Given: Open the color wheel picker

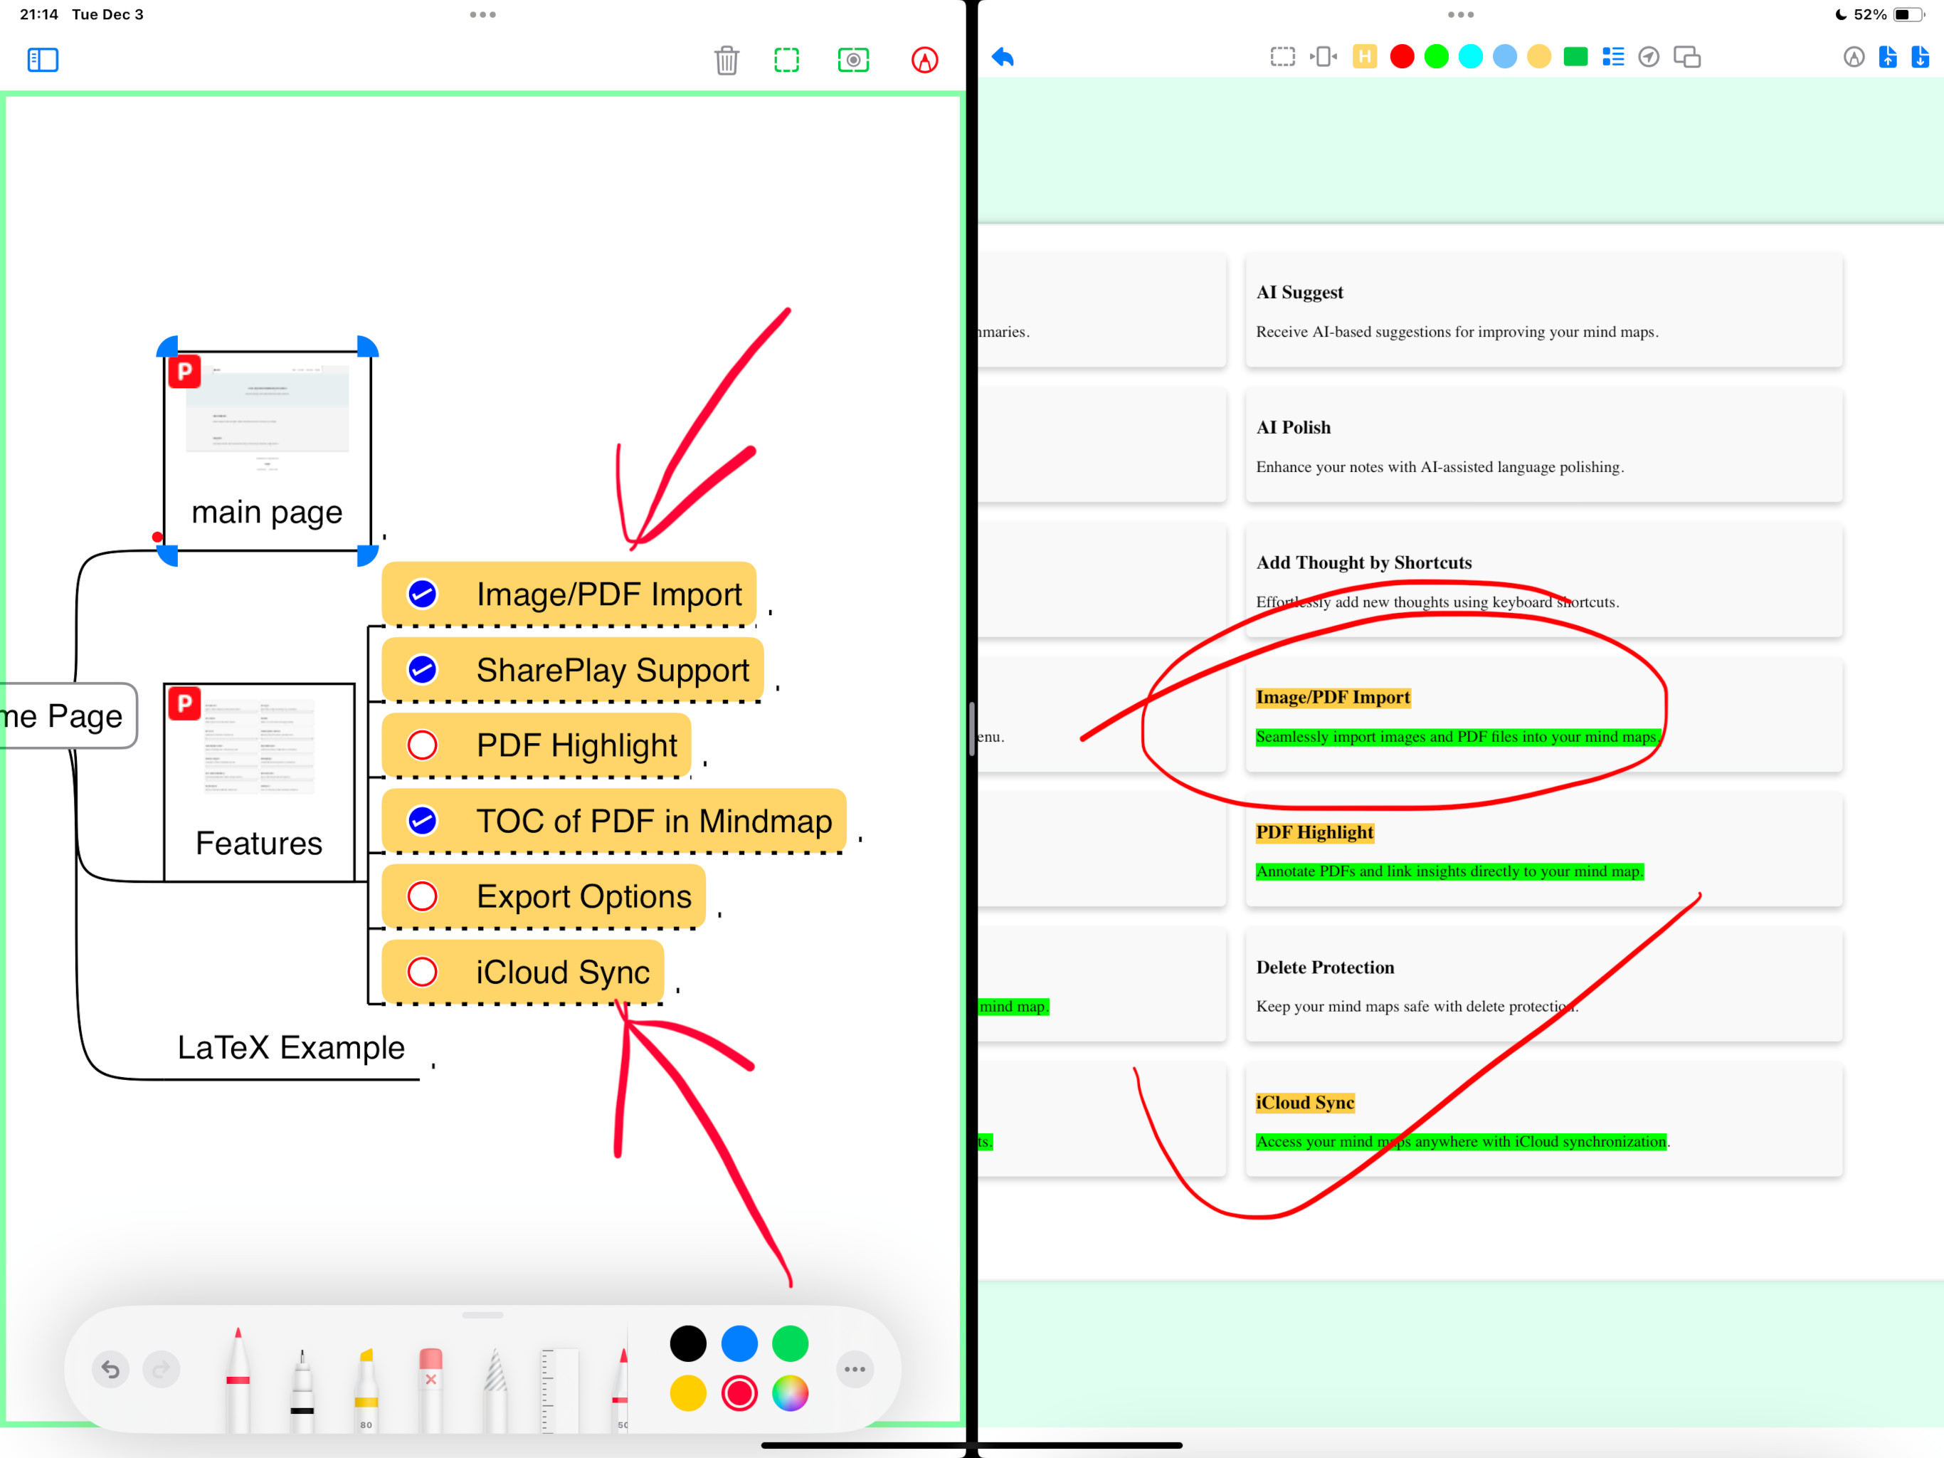Looking at the screenshot, I should (790, 1394).
